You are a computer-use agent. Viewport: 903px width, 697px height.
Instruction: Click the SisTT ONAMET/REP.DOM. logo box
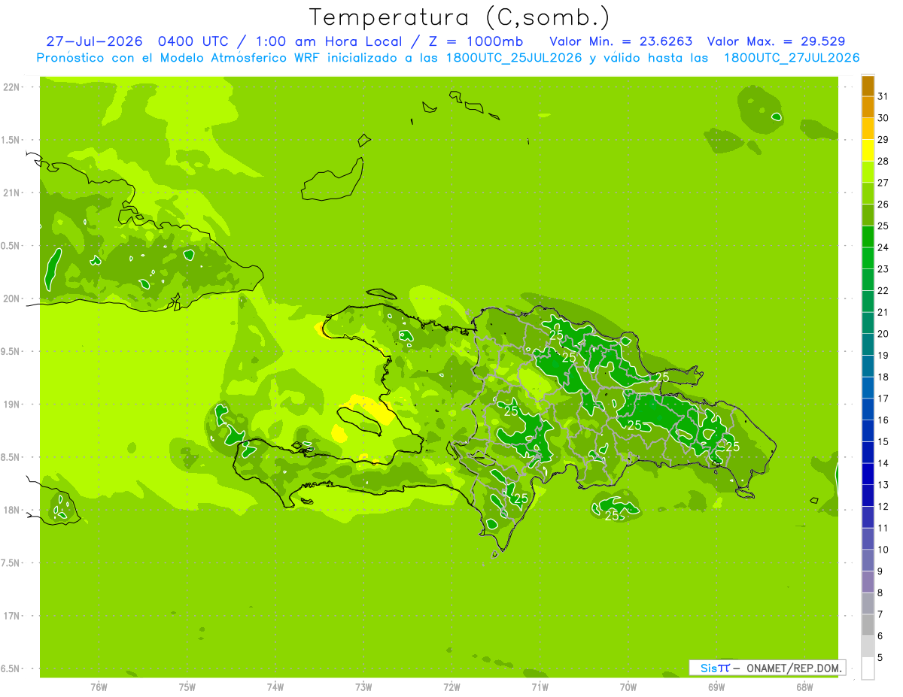coord(767,668)
